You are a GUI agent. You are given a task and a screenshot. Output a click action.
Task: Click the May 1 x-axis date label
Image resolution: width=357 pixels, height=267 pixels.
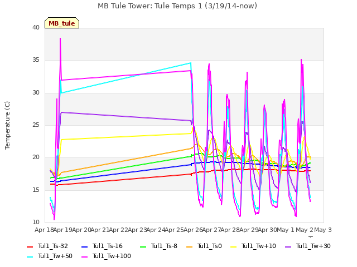(x=286, y=230)
